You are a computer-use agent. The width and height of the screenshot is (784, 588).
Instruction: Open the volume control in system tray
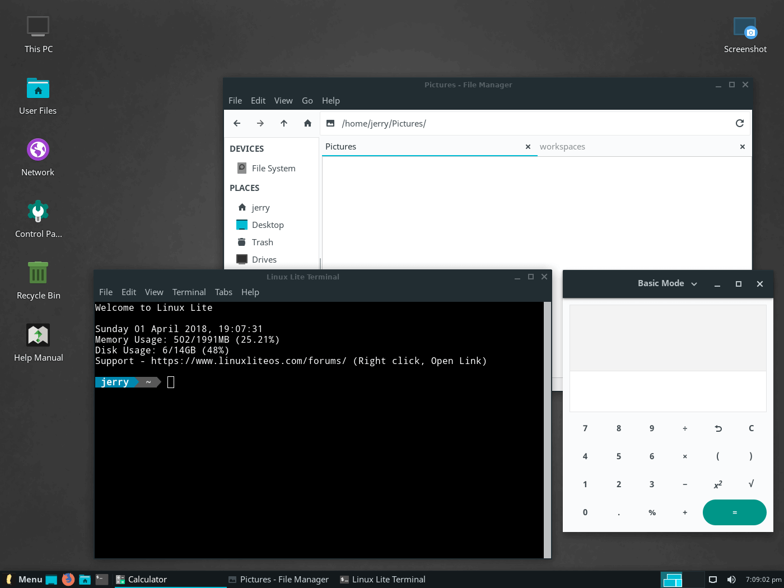pyautogui.click(x=731, y=580)
